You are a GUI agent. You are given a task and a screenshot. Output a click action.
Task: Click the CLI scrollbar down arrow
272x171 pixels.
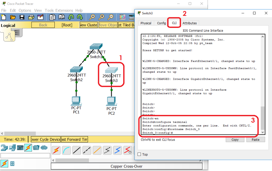click(x=263, y=132)
